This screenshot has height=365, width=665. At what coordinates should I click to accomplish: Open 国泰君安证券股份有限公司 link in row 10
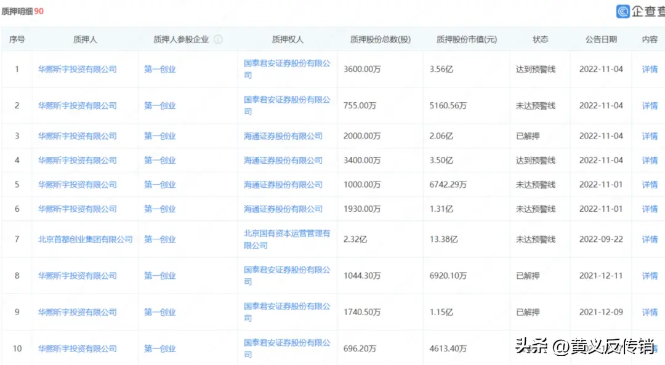coord(287,348)
